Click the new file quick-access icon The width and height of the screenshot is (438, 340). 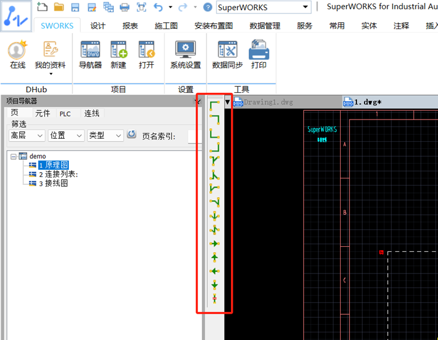[42, 6]
